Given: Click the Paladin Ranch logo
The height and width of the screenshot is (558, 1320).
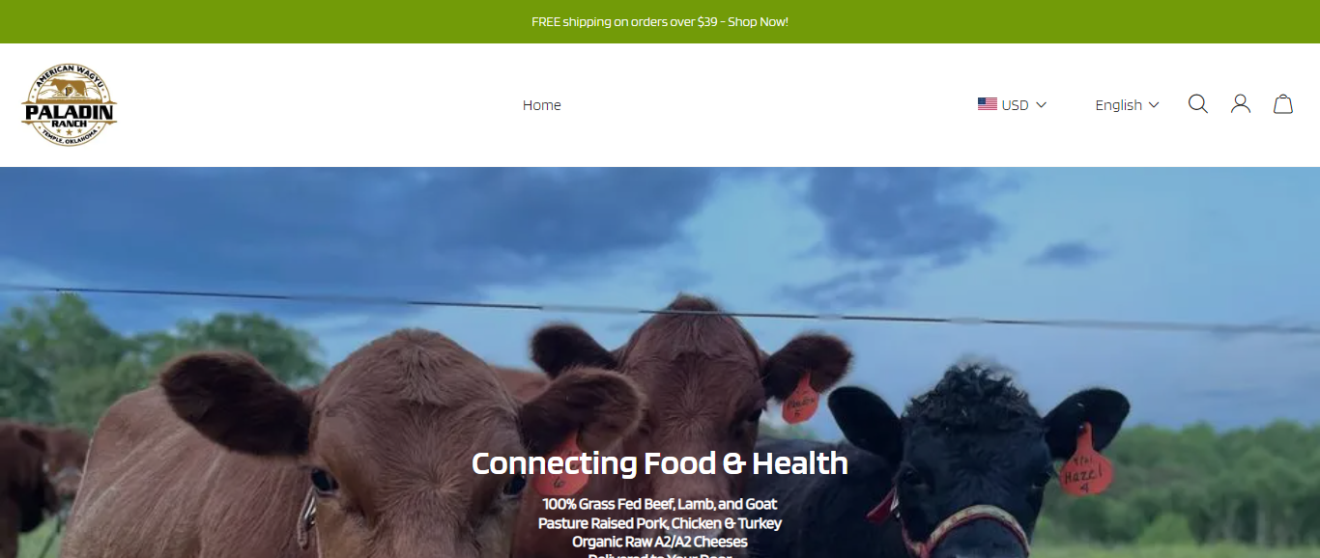Looking at the screenshot, I should [x=69, y=105].
